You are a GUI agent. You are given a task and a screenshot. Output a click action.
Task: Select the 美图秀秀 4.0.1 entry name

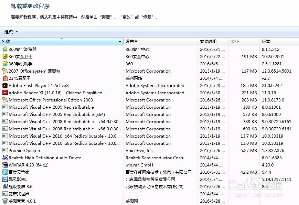(22, 201)
